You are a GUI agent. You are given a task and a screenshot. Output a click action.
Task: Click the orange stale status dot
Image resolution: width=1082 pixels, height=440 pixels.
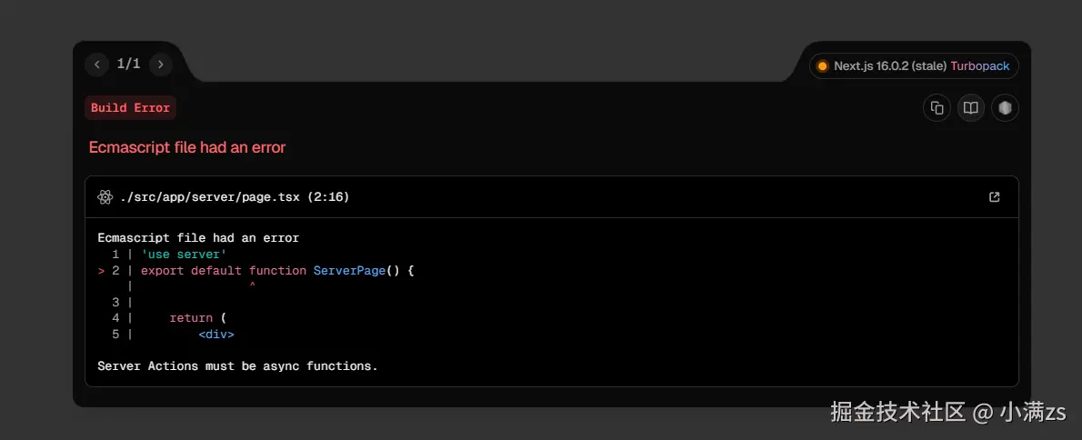pos(822,66)
